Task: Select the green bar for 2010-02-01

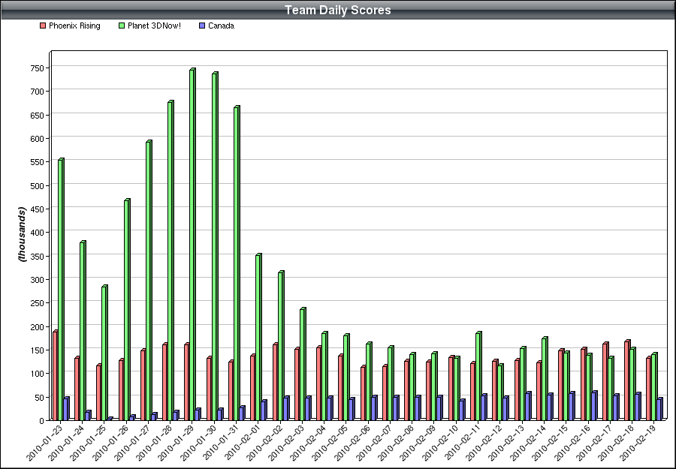Action: (x=258, y=337)
